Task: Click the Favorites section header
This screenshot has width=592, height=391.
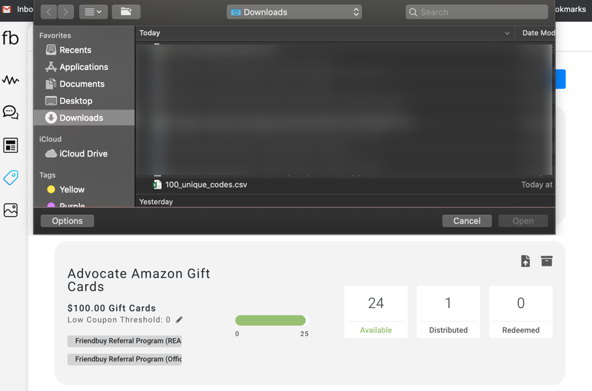Action: pos(55,35)
